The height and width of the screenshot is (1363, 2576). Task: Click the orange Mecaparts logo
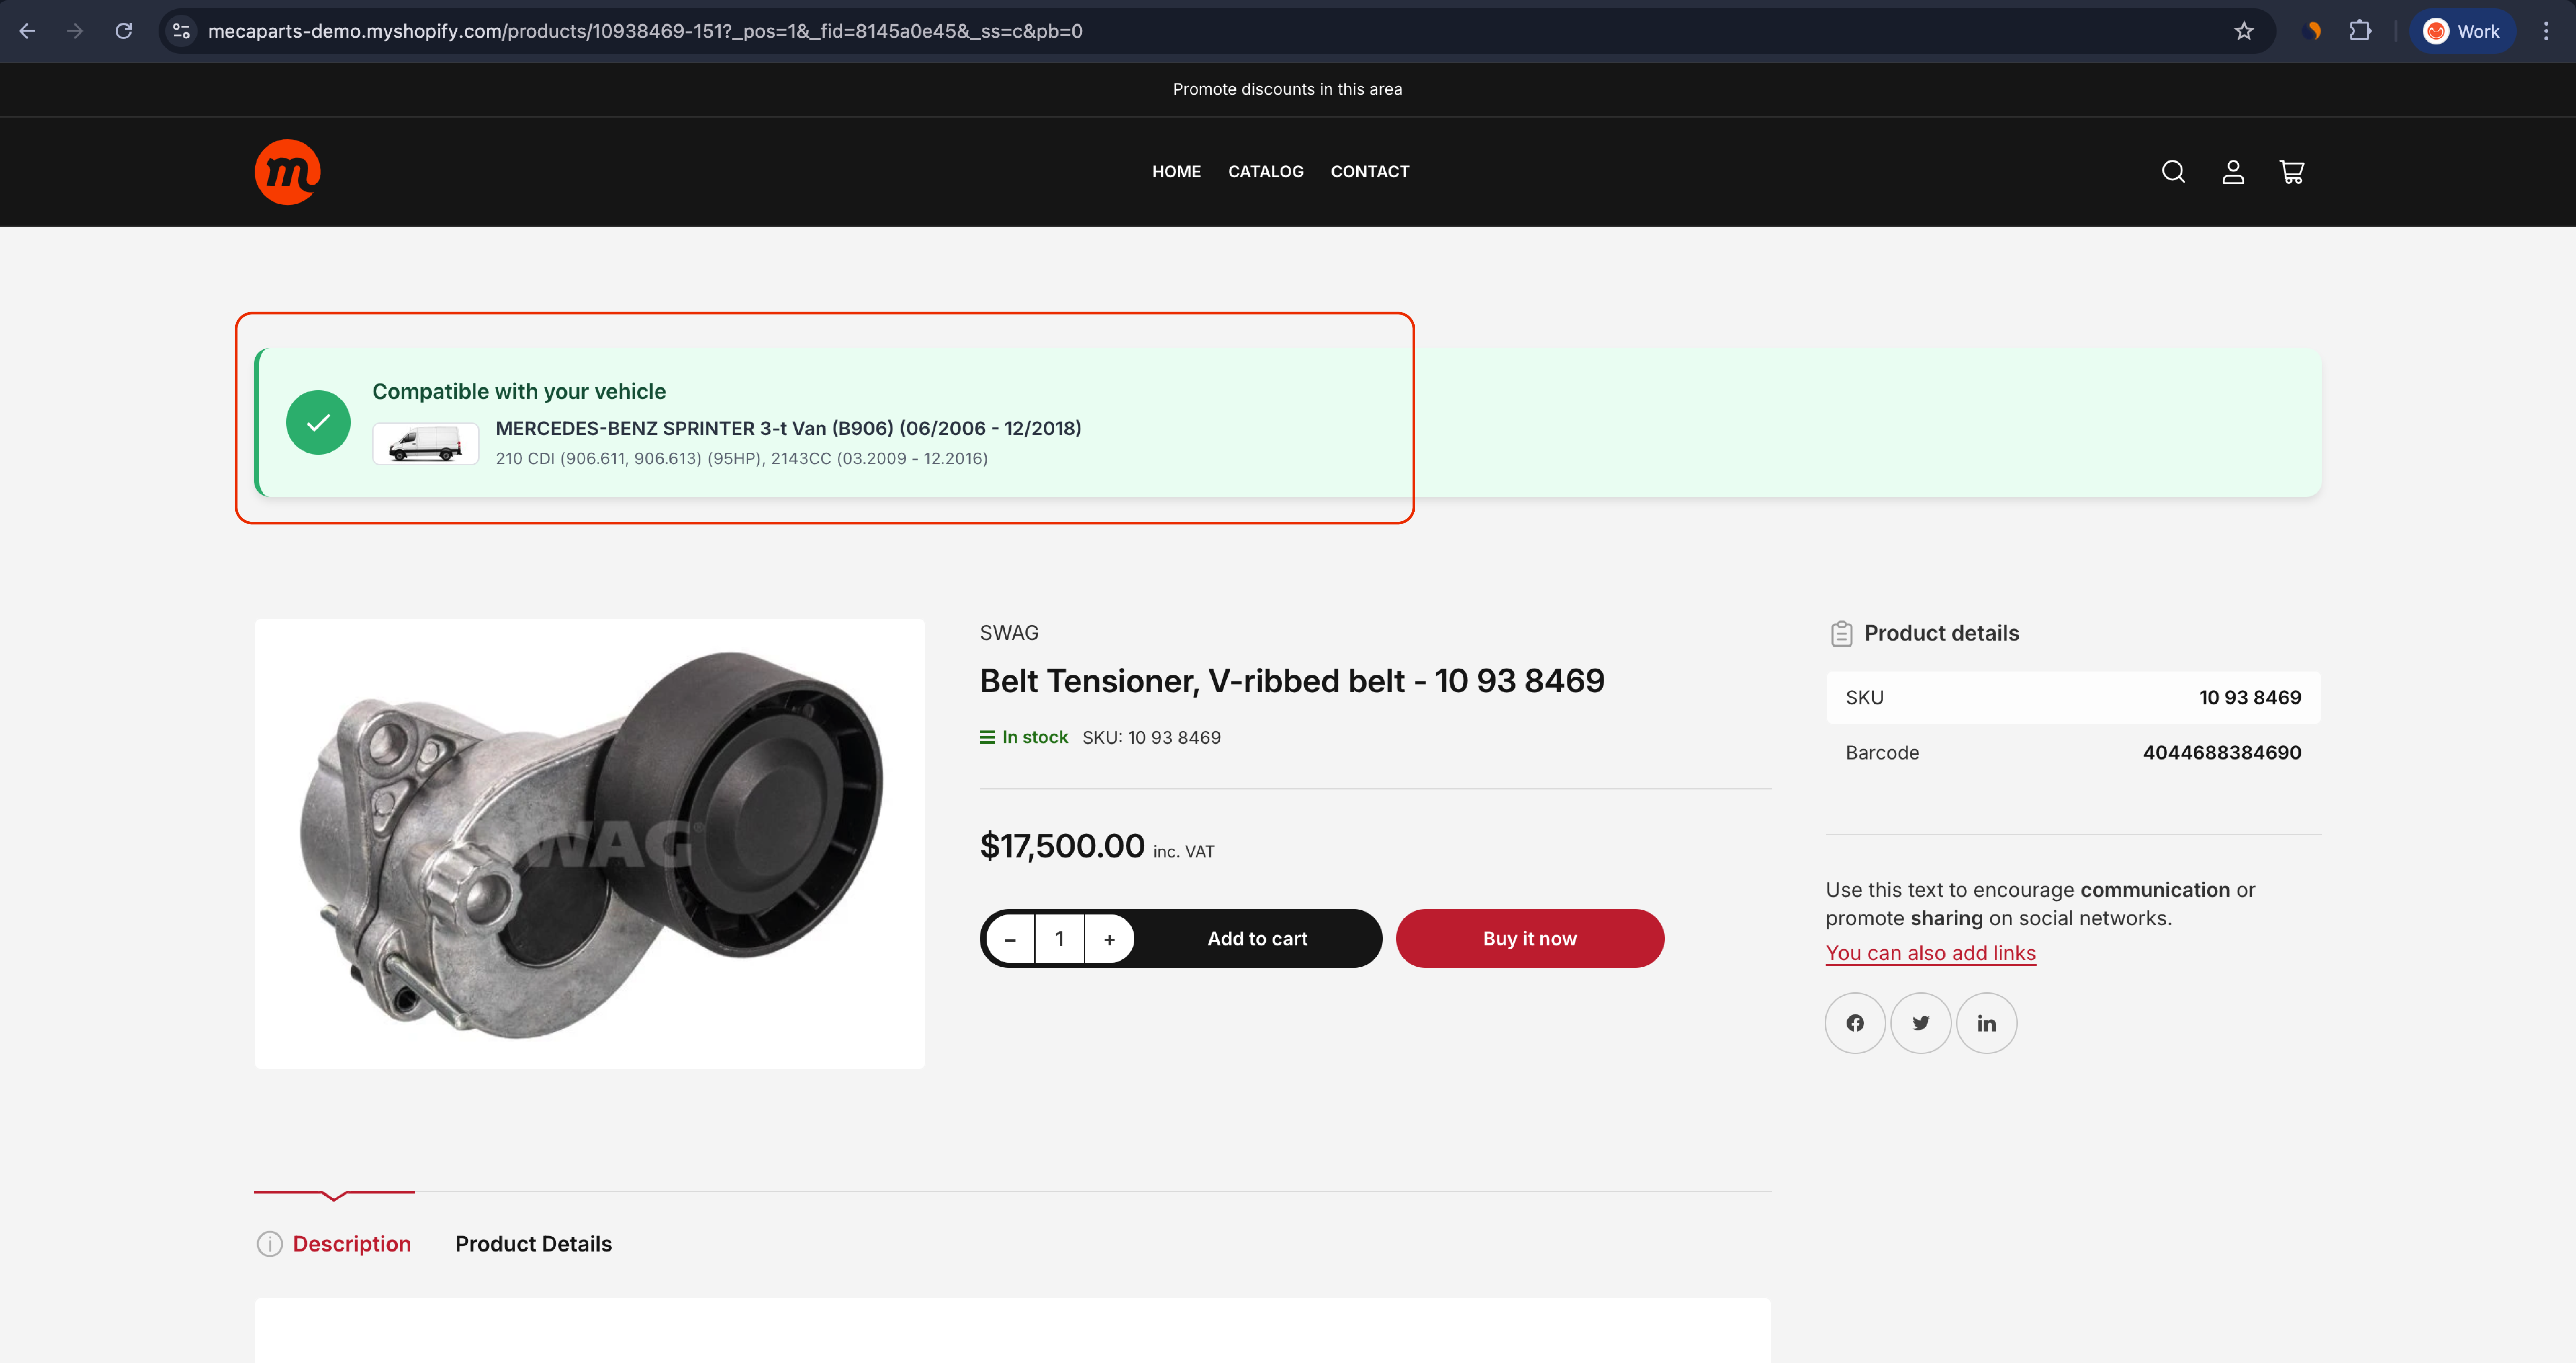(x=288, y=172)
